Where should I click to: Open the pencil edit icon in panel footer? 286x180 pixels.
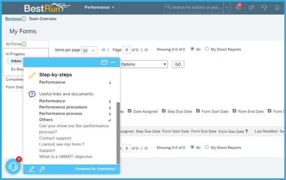click(32, 169)
